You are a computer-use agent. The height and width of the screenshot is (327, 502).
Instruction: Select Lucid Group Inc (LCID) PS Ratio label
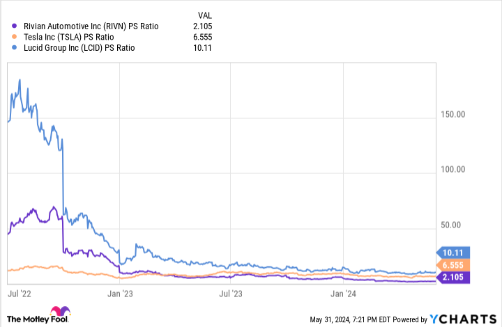(79, 48)
